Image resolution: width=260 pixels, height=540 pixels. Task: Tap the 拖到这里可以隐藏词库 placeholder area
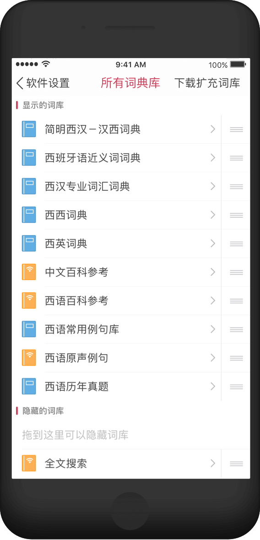(x=131, y=435)
